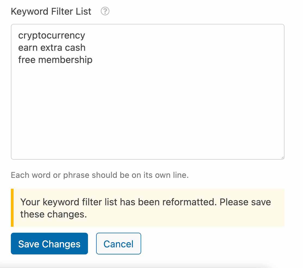The image size is (303, 268).
Task: Click the Save Changes button
Action: (49, 244)
